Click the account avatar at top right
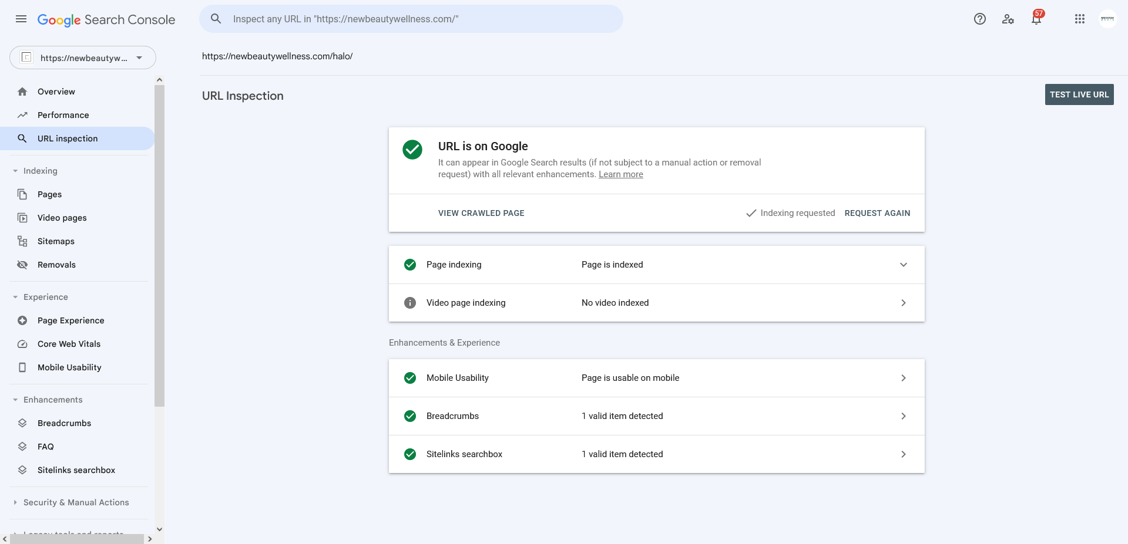1128x544 pixels. (x=1107, y=19)
